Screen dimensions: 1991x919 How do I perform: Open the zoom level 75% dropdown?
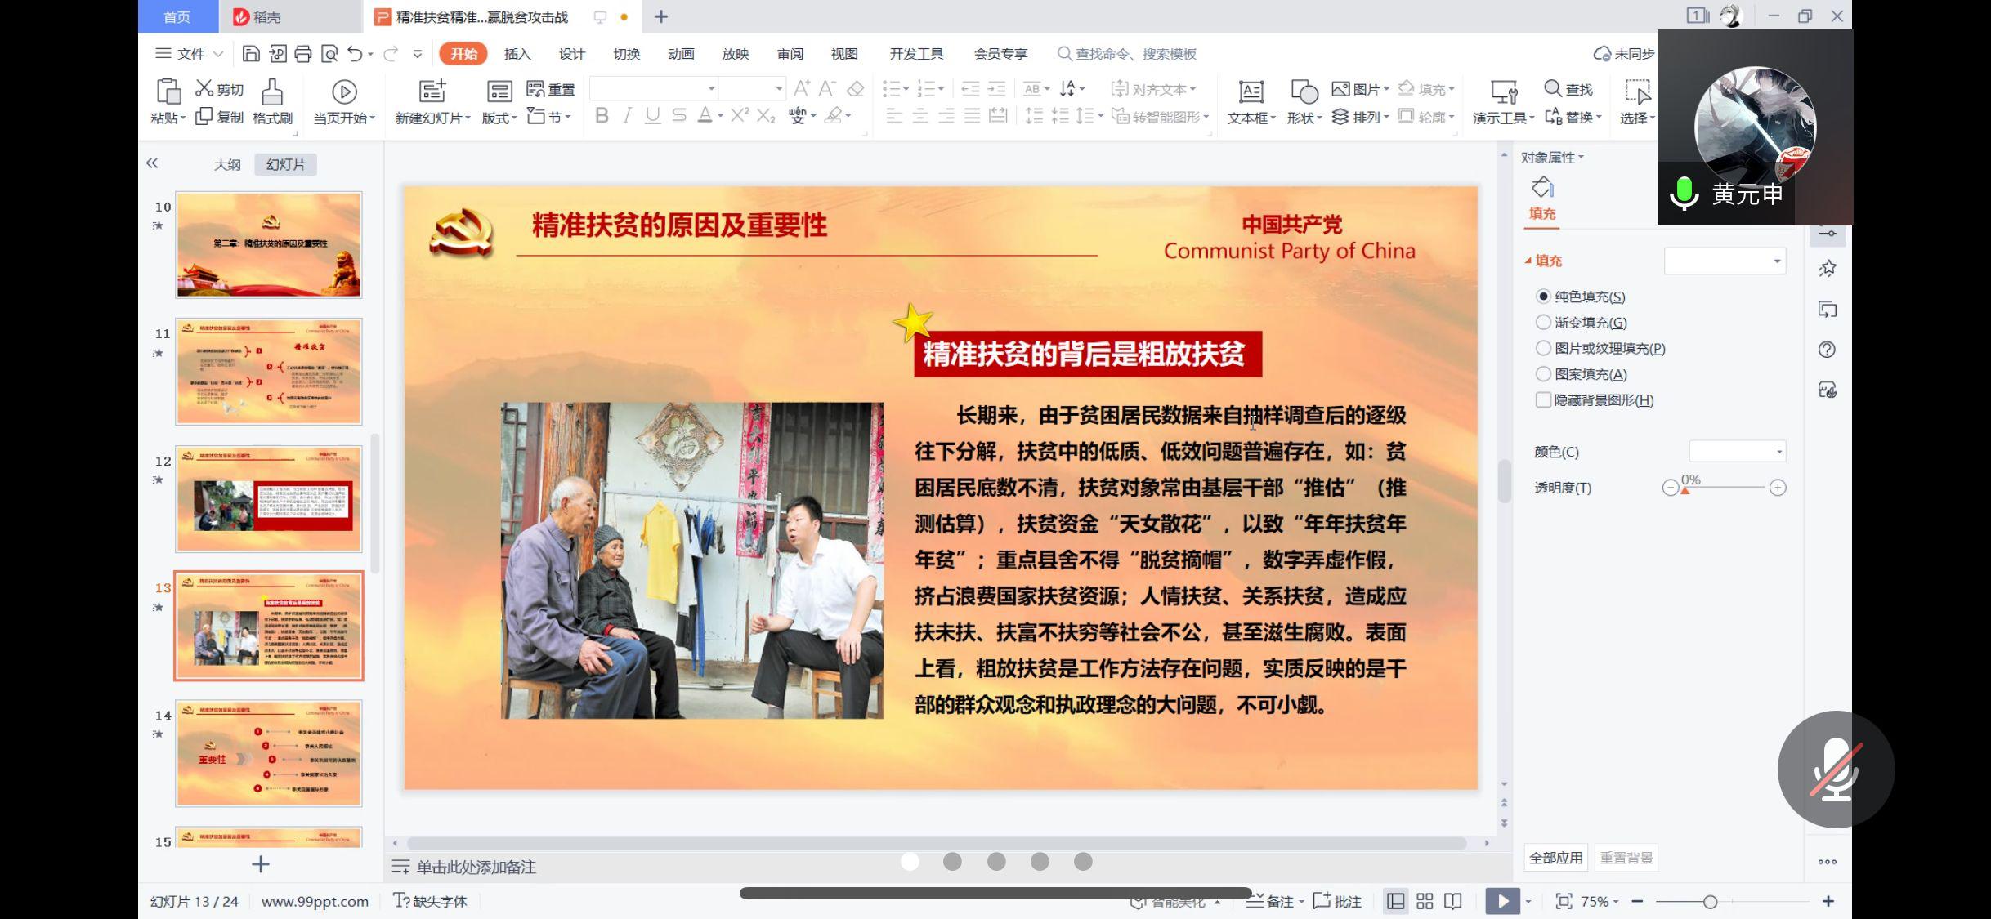[1600, 901]
